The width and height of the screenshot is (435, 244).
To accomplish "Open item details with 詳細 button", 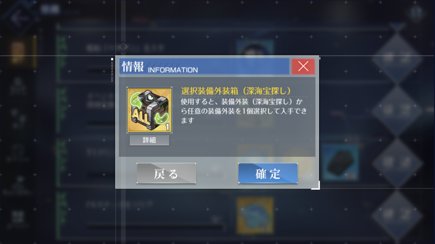I will coord(149,140).
